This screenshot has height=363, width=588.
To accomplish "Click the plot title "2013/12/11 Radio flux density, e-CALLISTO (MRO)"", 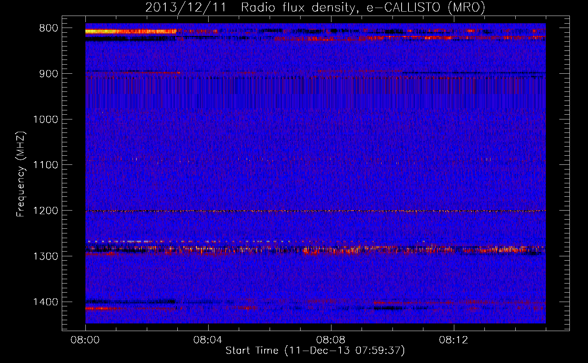I will (315, 7).
